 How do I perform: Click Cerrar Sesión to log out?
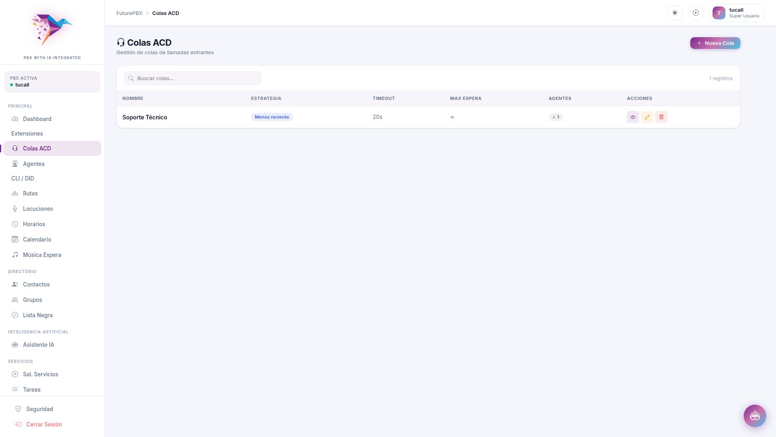pos(44,424)
